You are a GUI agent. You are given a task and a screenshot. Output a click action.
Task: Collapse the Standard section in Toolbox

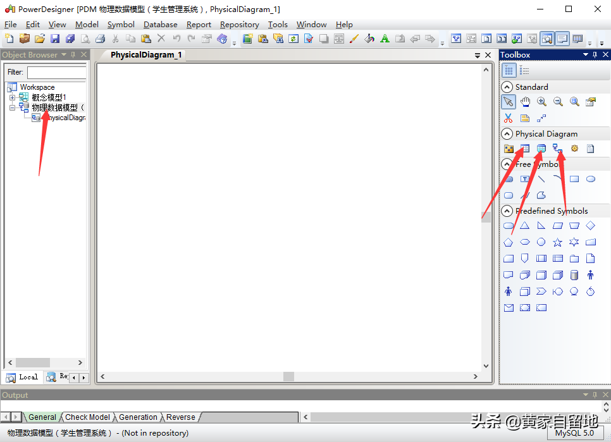(507, 87)
